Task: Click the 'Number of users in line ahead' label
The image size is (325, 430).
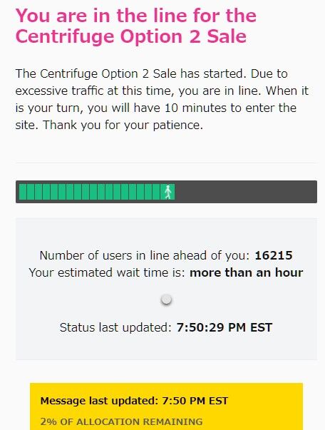Action: 145,255
